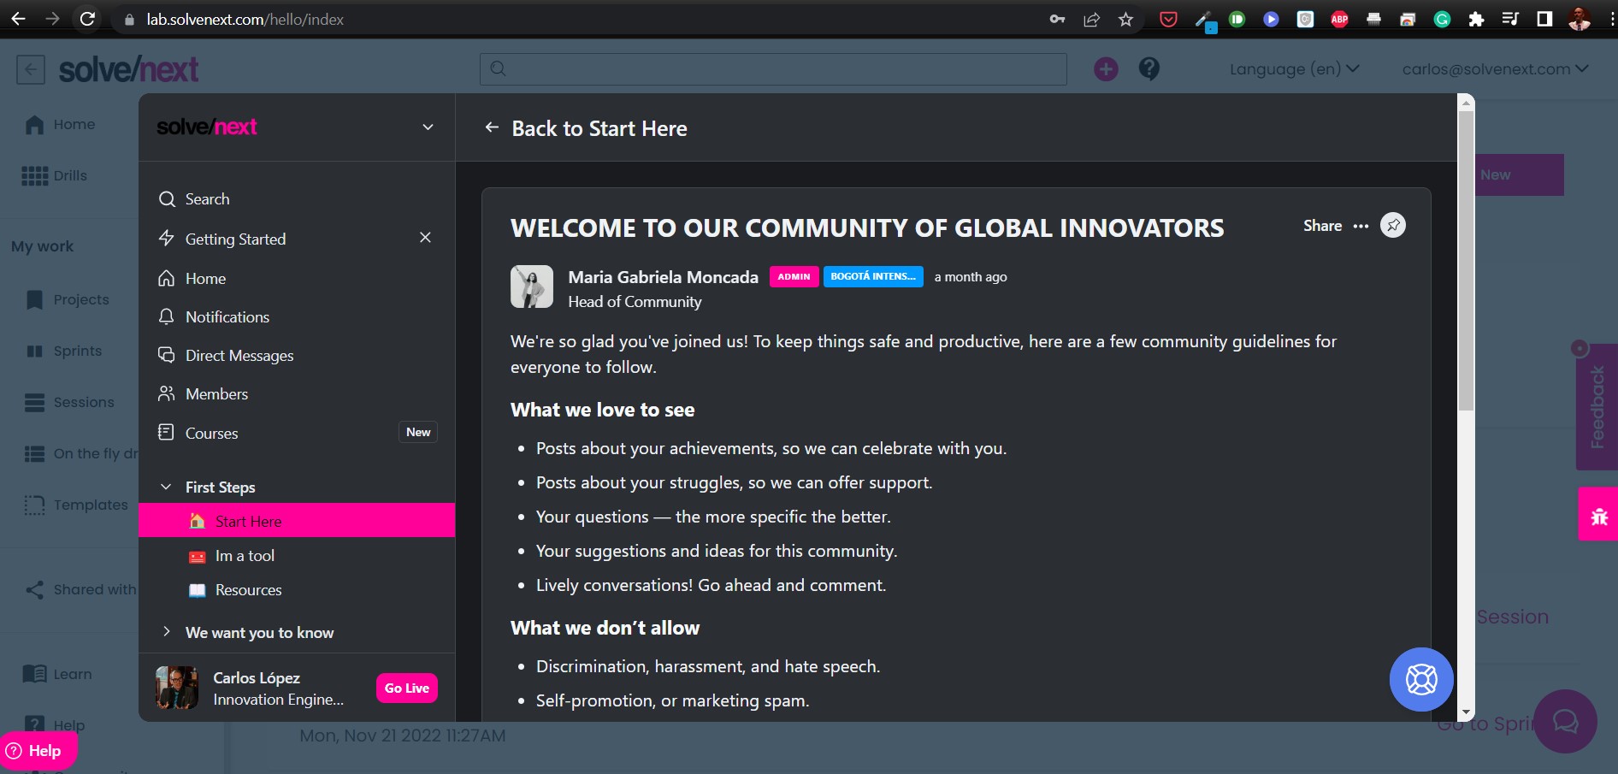The width and height of the screenshot is (1618, 774).
Task: Click the Share button on the post
Action: tap(1322, 226)
